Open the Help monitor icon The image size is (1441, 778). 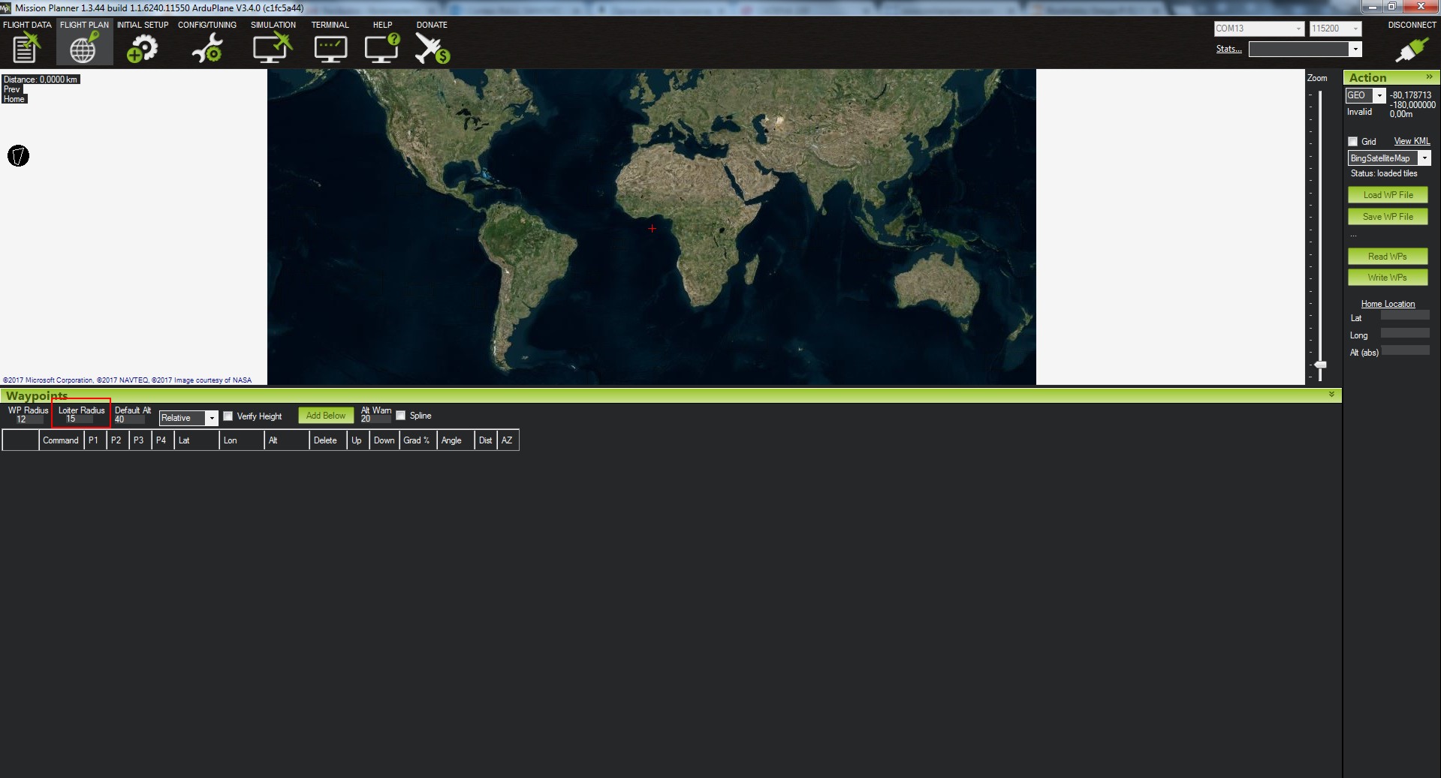[x=381, y=48]
